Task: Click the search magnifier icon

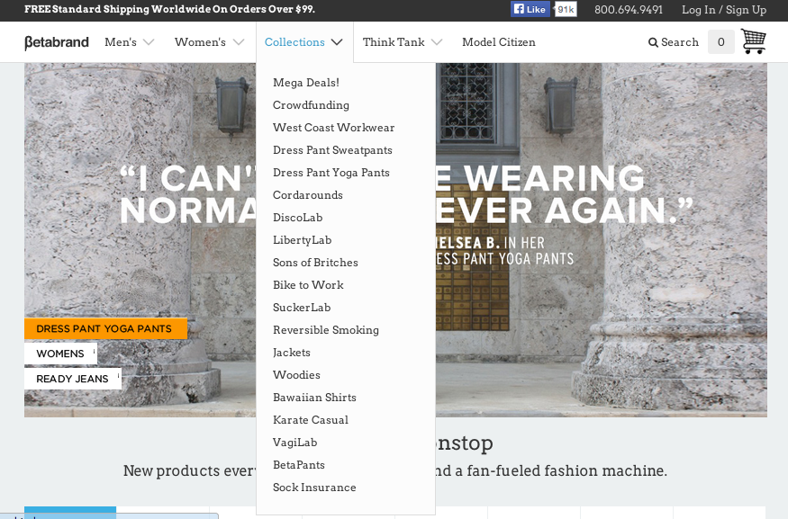Action: click(653, 42)
